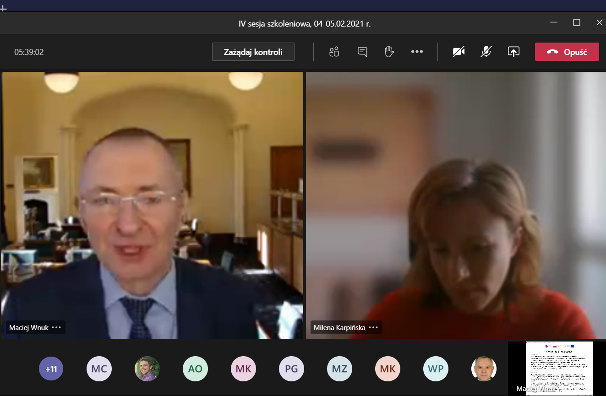The image size is (606, 396).
Task: Show the +11 overflow participants
Action: (51, 369)
